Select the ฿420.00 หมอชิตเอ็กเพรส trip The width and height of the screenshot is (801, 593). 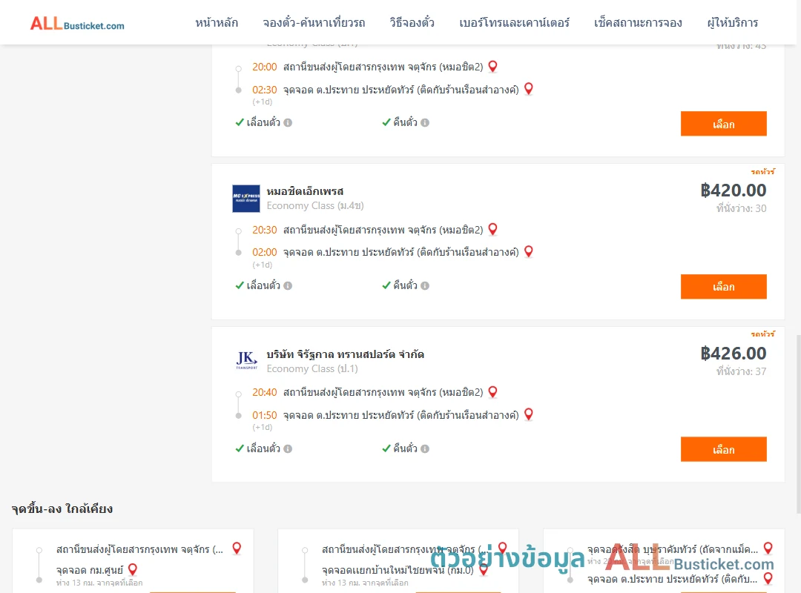[723, 287]
